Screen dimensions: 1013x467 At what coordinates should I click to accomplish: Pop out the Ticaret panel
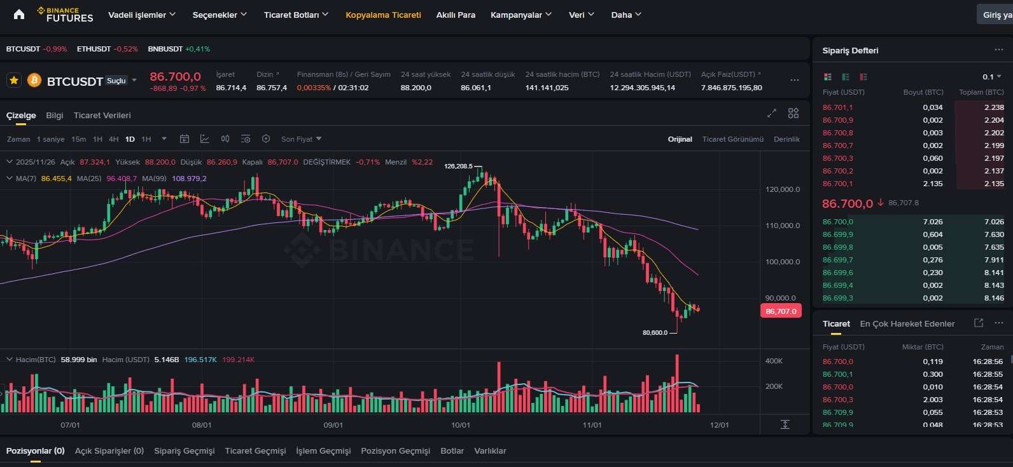click(x=979, y=323)
